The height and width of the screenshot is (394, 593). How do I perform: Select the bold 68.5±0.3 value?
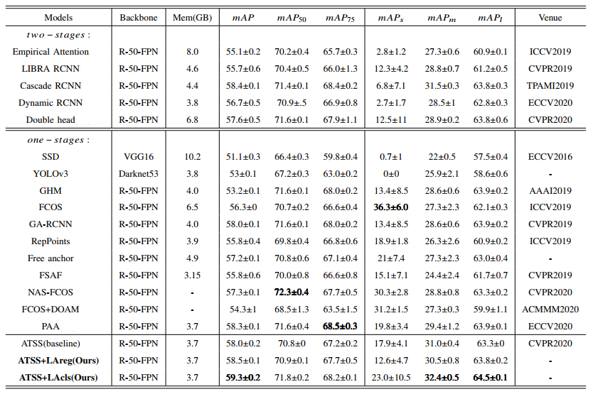[x=339, y=326]
